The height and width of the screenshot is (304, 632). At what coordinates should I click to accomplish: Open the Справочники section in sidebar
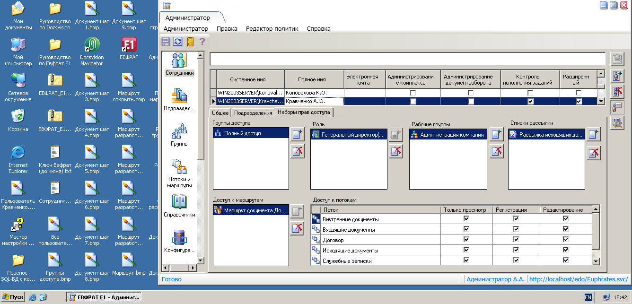click(x=179, y=206)
